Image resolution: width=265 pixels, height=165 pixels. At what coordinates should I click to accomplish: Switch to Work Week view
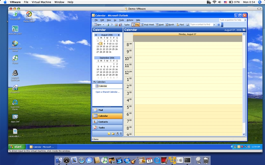147,25
